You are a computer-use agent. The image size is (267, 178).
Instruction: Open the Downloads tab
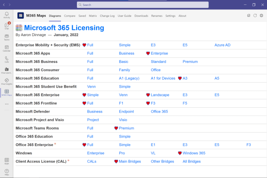click(141, 16)
